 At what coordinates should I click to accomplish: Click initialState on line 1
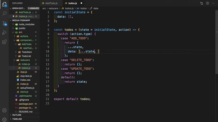point(75,12)
